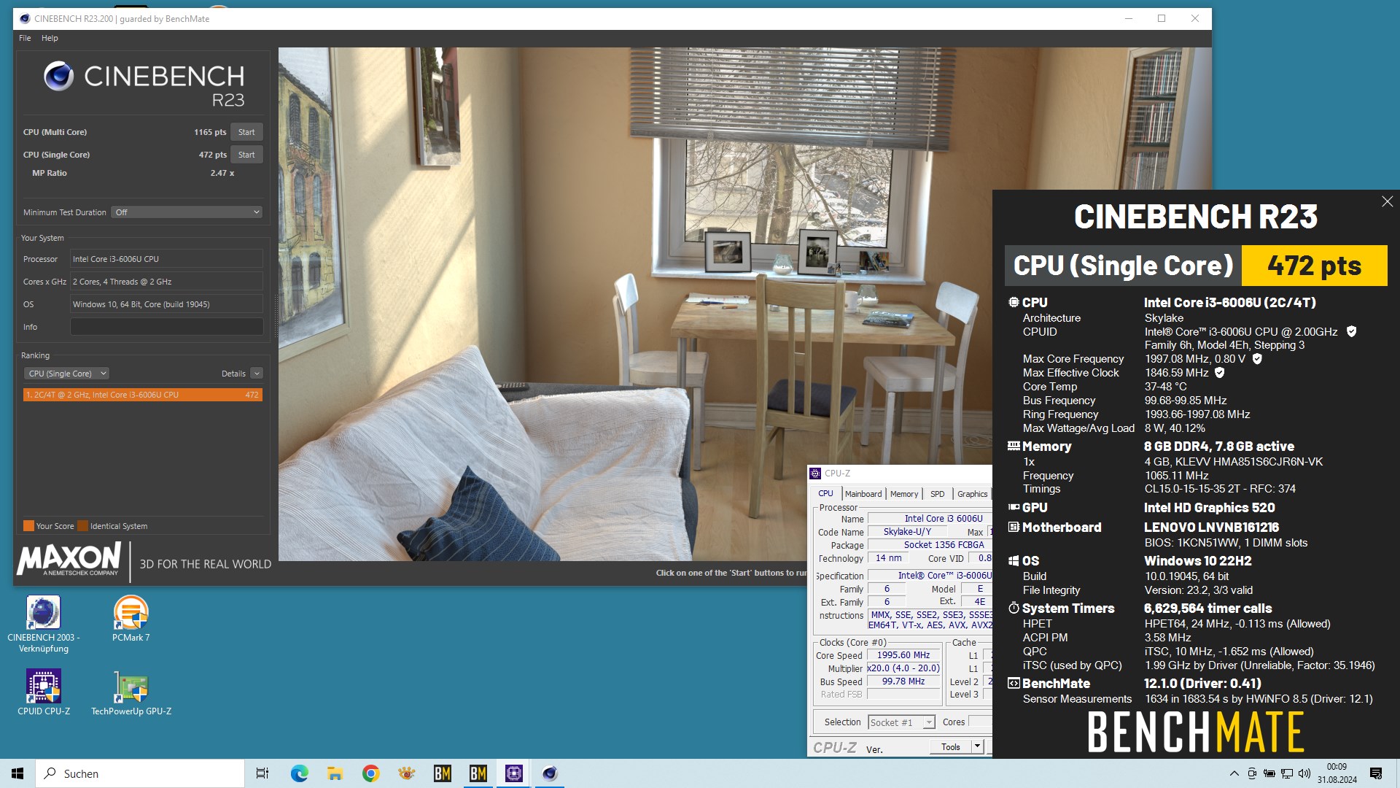
Task: Click the CPU-Z title bar icon
Action: point(815,474)
